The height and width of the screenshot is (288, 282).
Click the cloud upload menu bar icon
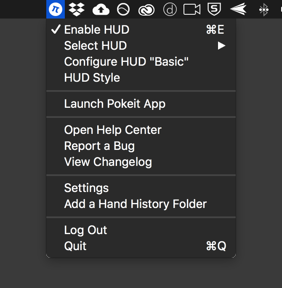point(101,10)
